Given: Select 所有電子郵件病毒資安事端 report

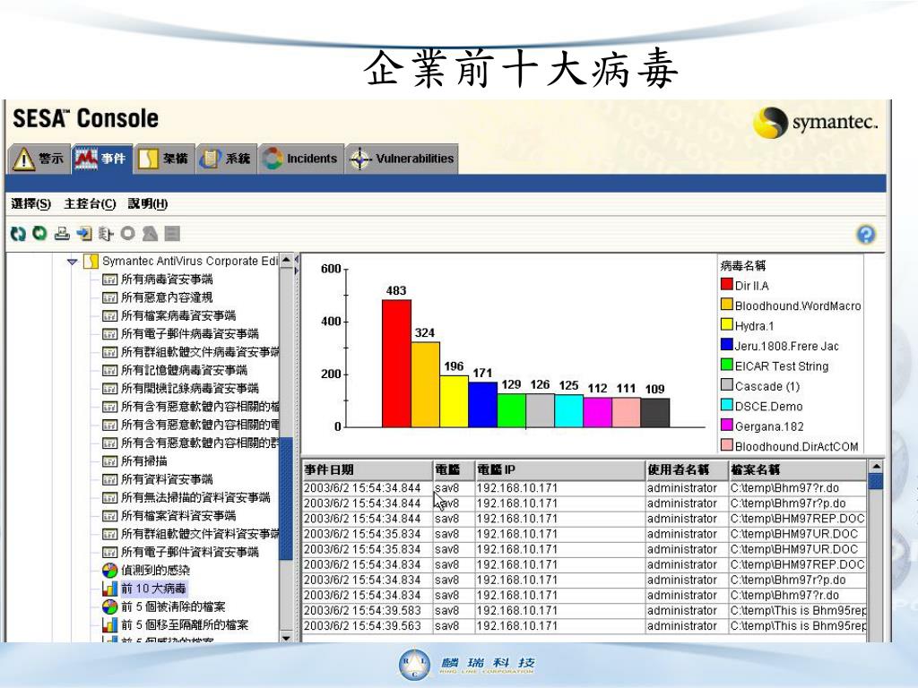Looking at the screenshot, I should pyautogui.click(x=190, y=334).
